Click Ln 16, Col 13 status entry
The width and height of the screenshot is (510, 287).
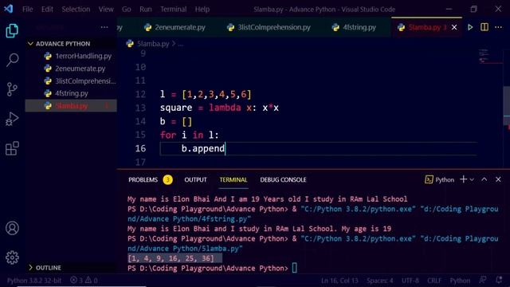coord(339,280)
